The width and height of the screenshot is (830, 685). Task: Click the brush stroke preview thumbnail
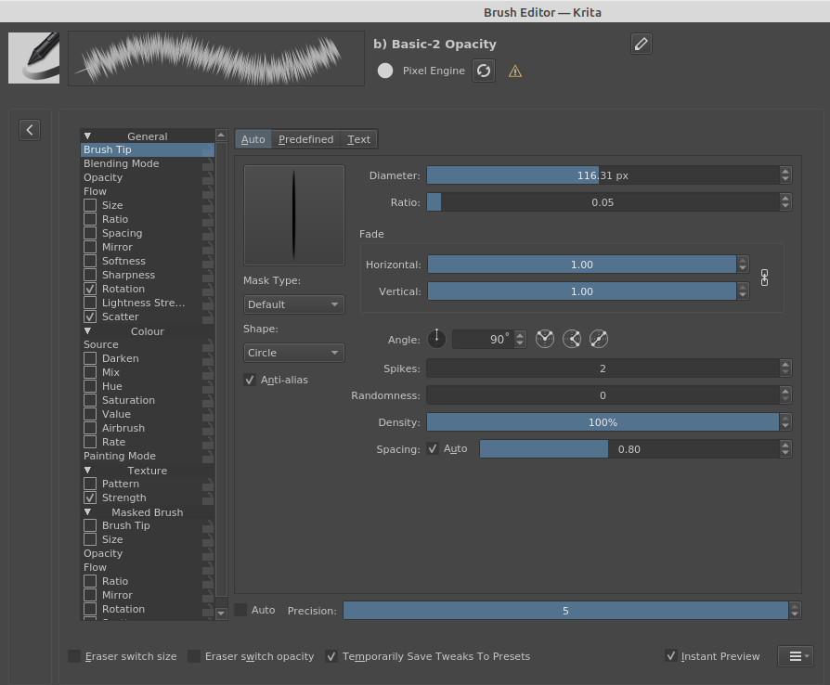215,58
